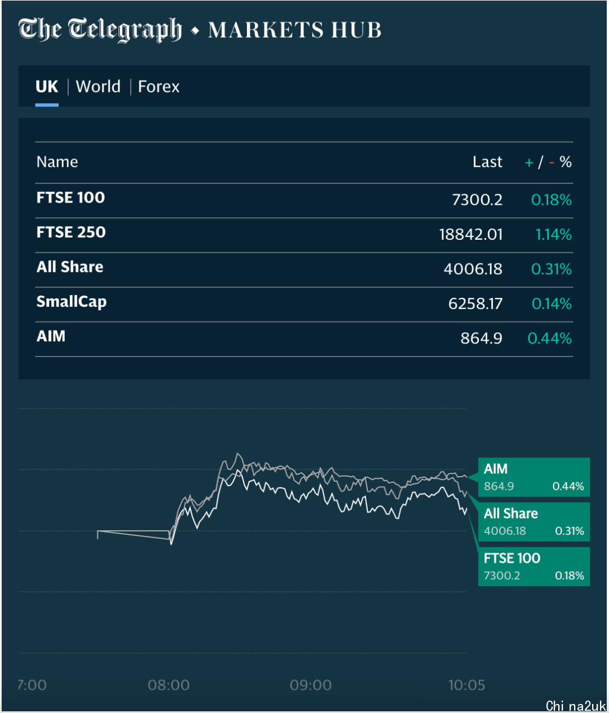The image size is (609, 713).
Task: Select the SmallCap index name
Action: (72, 302)
